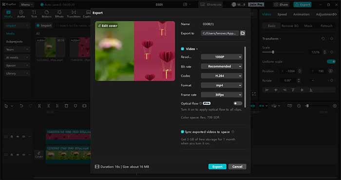The image size is (341, 180).
Task: Open the Effects tab in the top toolbar
Action: click(x=59, y=14)
